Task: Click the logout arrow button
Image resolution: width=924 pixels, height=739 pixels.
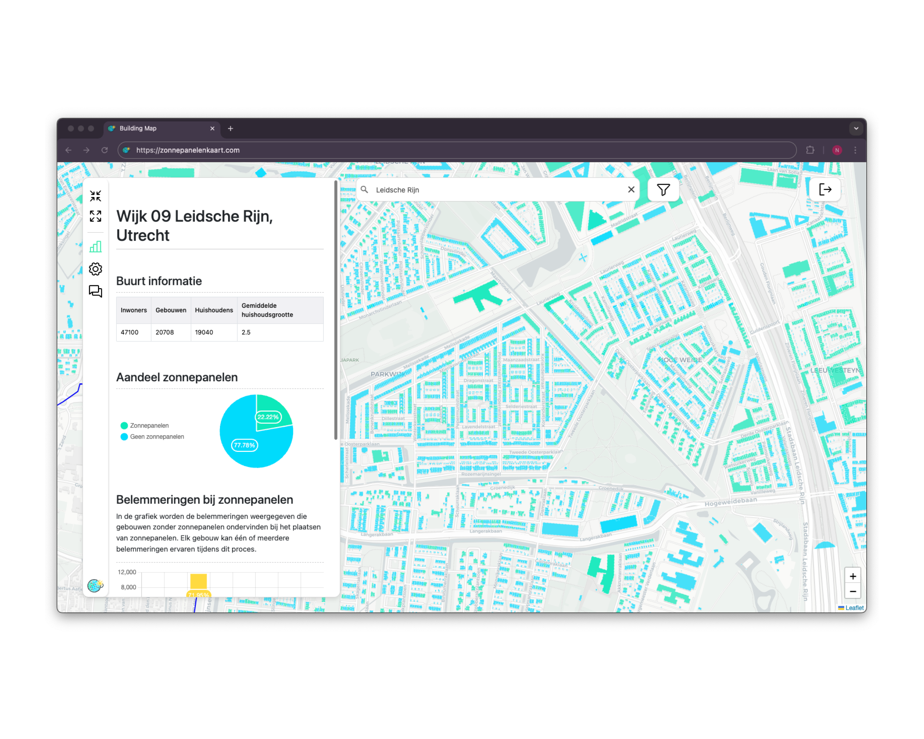Action: (x=825, y=189)
